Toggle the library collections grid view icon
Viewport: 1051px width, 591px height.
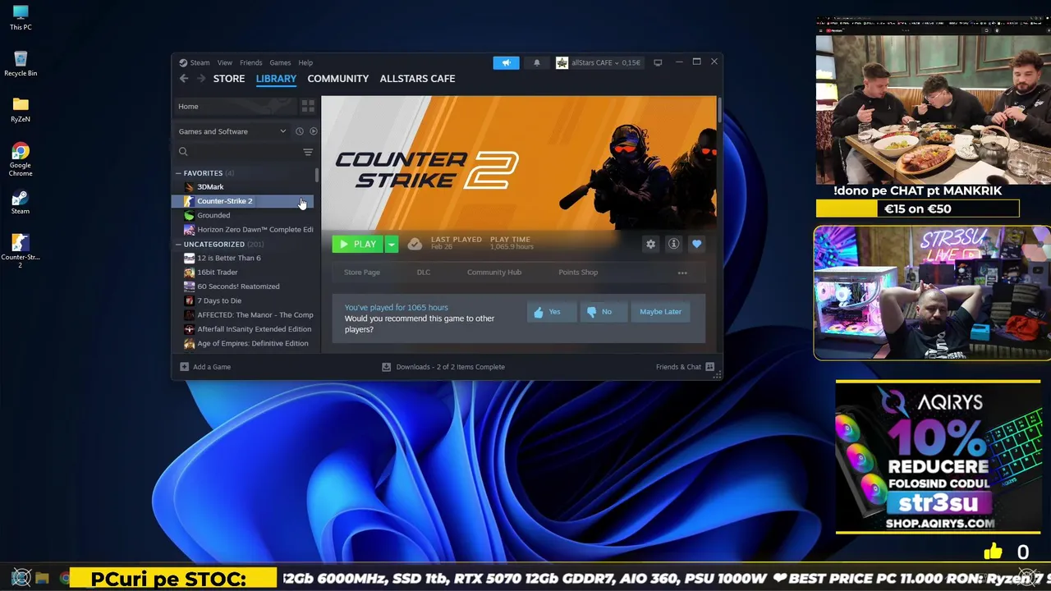pos(308,106)
